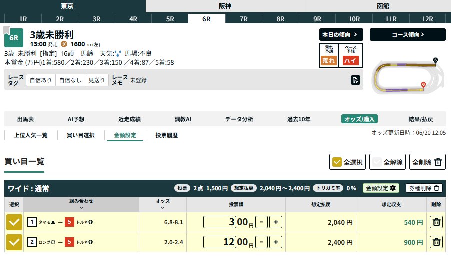Switch to 阪神 racecourse tab
Image resolution: width=451 pixels, height=256 pixels.
[225, 6]
